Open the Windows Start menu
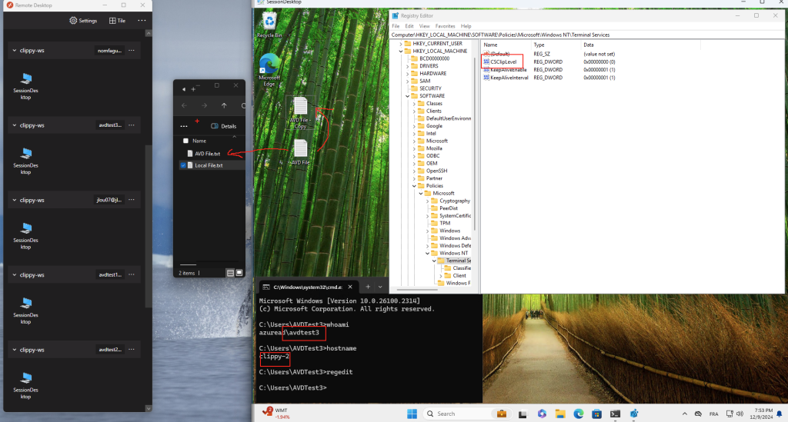Screen dimensions: 788x422 tap(412, 414)
